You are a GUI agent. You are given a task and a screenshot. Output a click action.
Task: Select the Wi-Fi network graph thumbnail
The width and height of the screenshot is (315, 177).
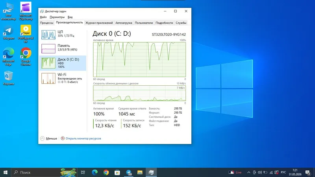point(48,78)
